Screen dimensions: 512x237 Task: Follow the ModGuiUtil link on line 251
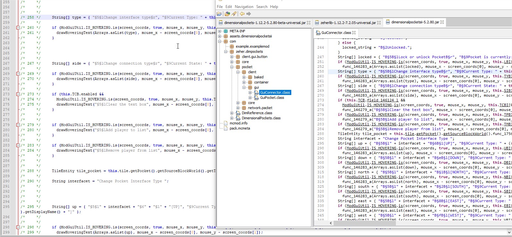(358, 62)
